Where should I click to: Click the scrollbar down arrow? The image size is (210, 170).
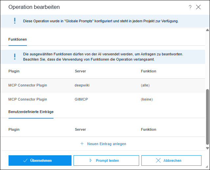(207, 148)
